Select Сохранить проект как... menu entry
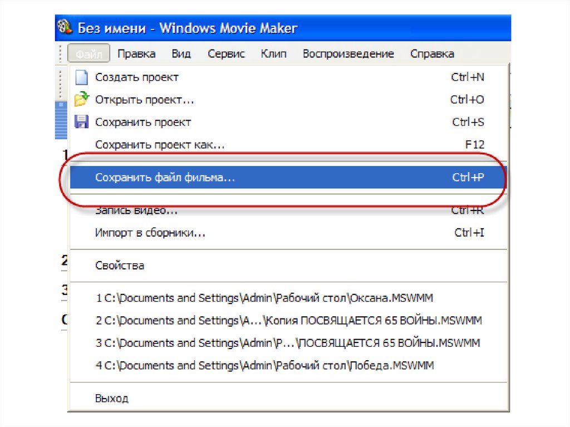570x427 pixels. 160,145
